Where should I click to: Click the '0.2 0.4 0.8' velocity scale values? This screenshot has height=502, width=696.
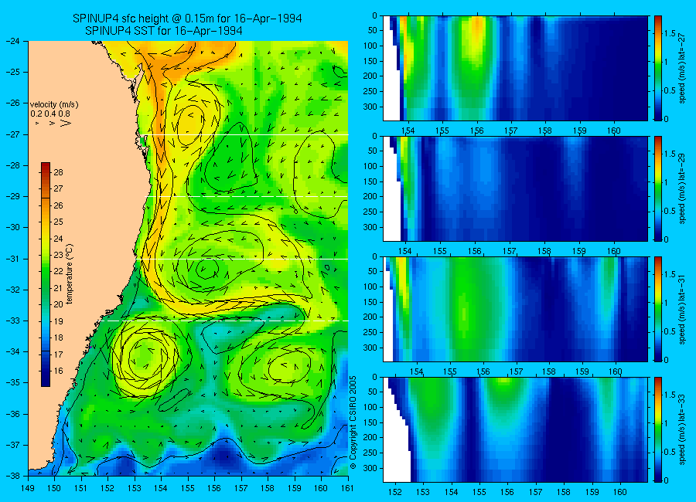coord(50,114)
